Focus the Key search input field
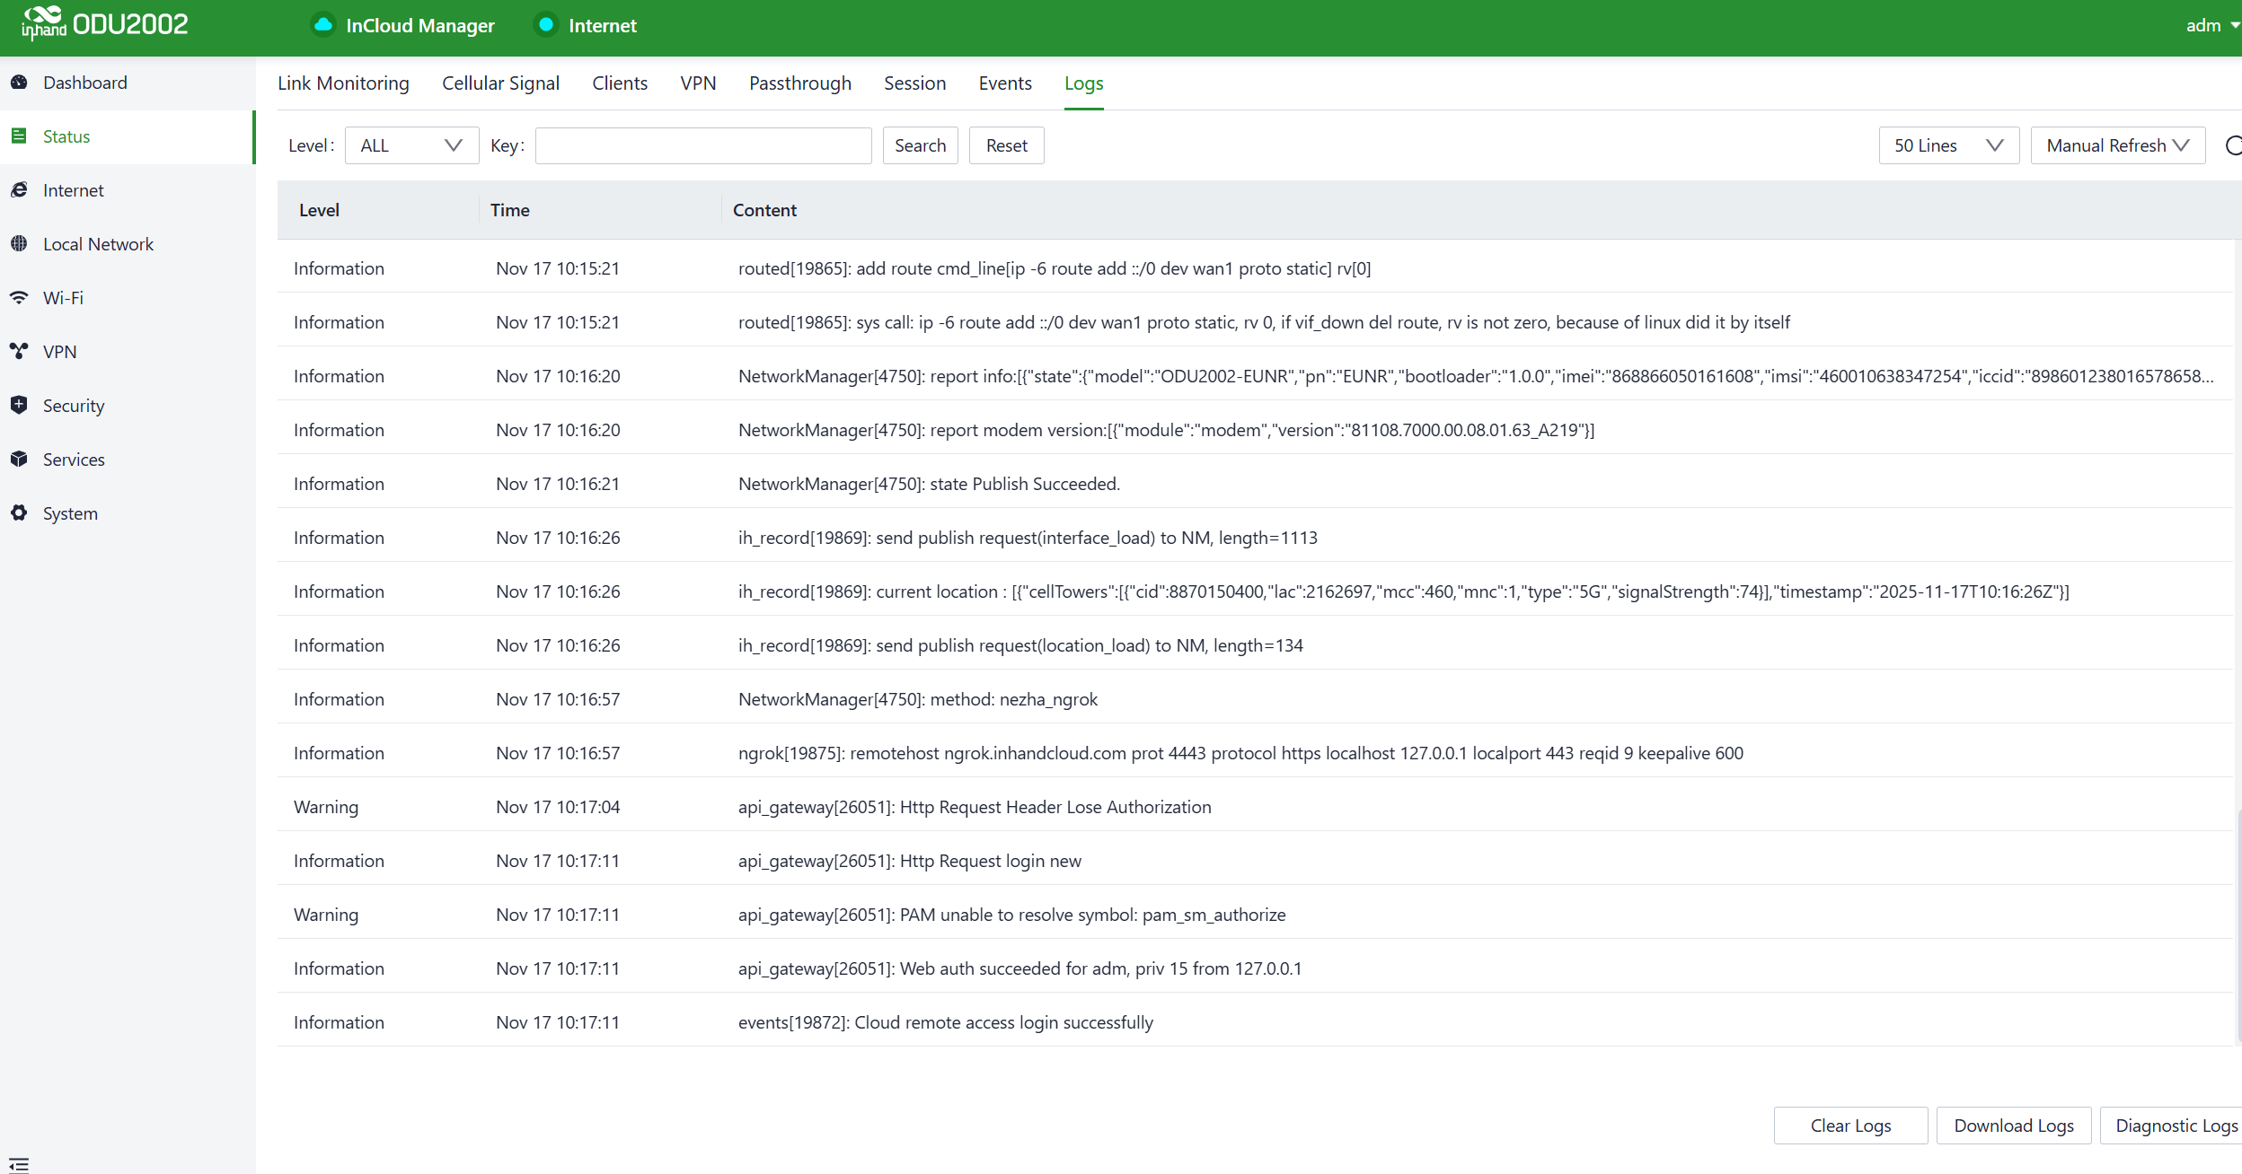 (703, 145)
